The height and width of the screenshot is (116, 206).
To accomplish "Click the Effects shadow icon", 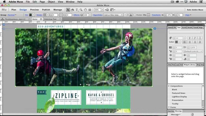I will click(x=82, y=15).
